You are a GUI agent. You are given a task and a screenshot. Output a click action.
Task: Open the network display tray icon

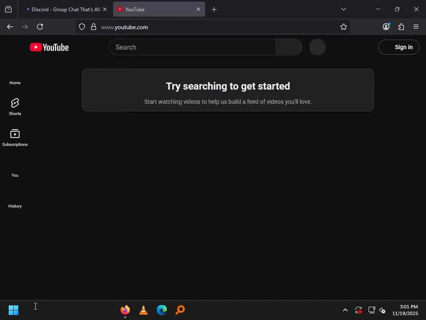click(372, 310)
